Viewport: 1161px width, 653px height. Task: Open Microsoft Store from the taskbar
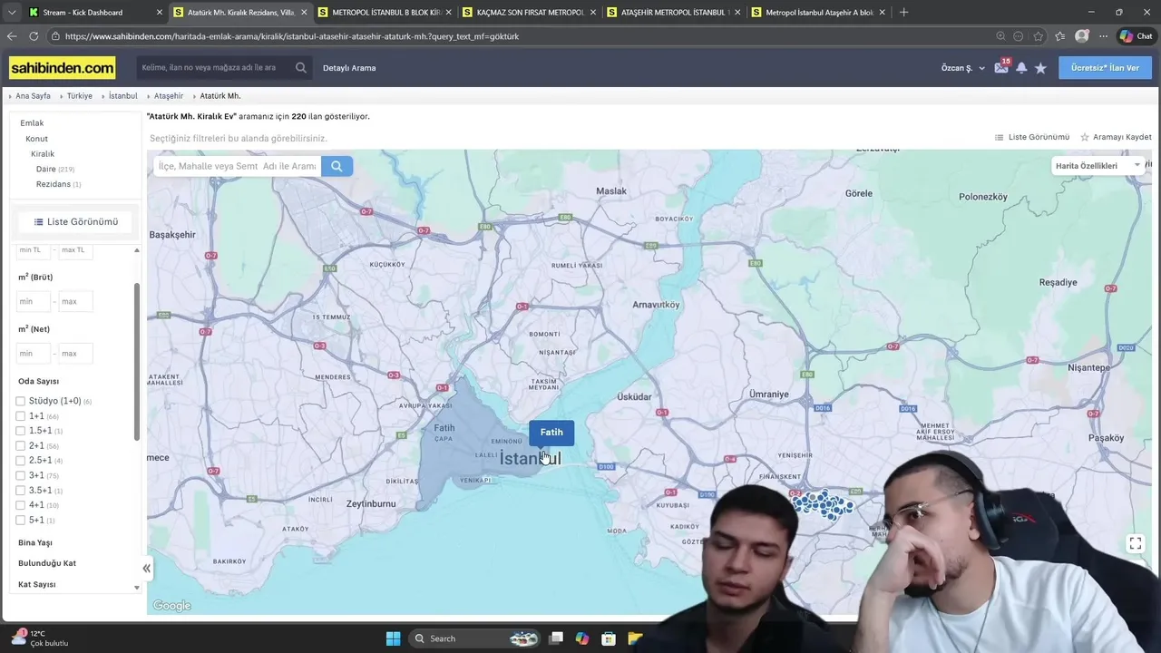[609, 638]
